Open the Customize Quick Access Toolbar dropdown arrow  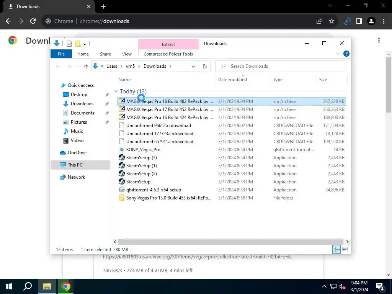(x=85, y=44)
